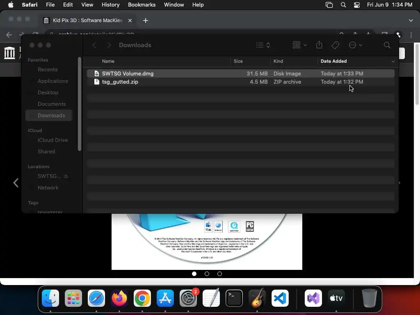The width and height of the screenshot is (420, 315).
Task: Launch Safari from the dock
Action: tap(96, 298)
